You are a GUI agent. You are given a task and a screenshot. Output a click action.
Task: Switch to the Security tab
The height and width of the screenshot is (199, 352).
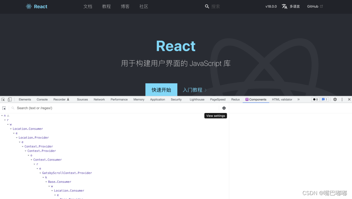point(176,99)
